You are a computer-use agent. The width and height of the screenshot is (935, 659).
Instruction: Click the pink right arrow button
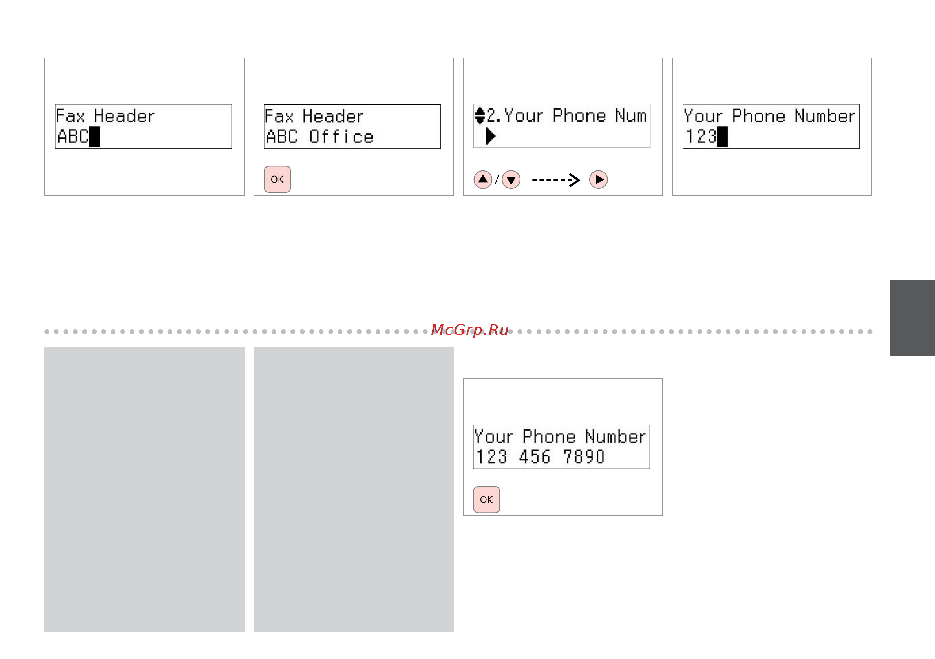[x=599, y=180]
